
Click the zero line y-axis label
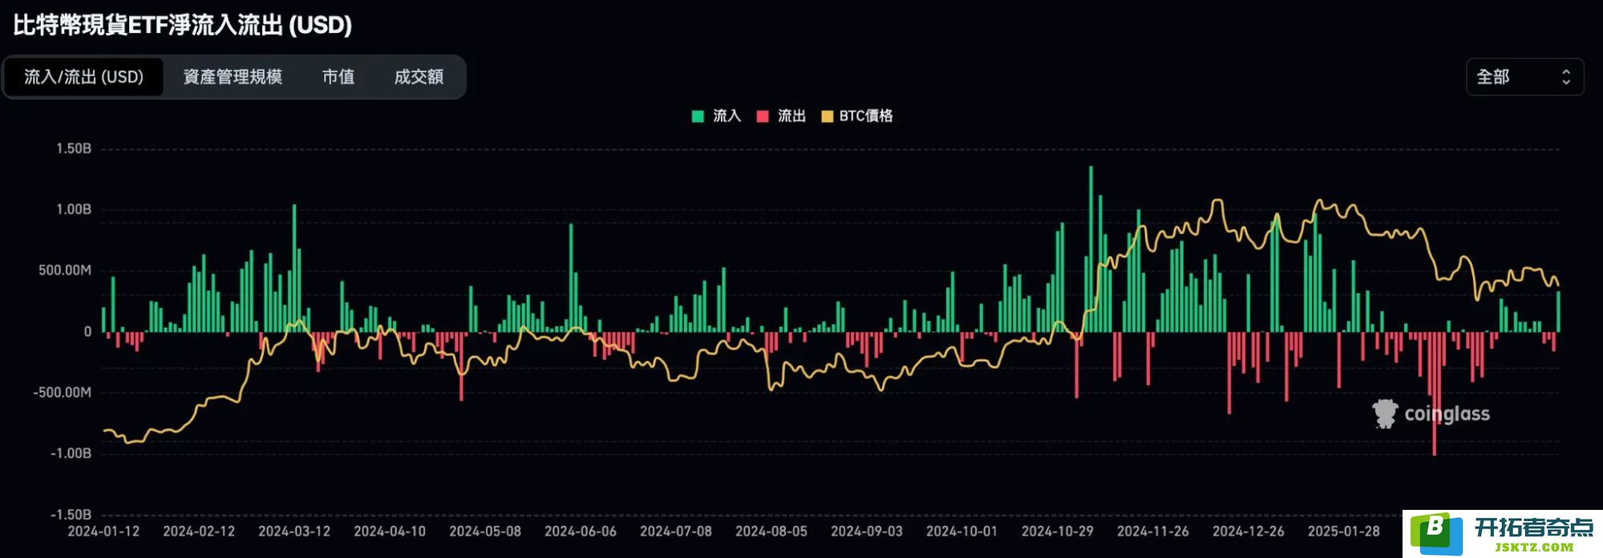coord(87,331)
